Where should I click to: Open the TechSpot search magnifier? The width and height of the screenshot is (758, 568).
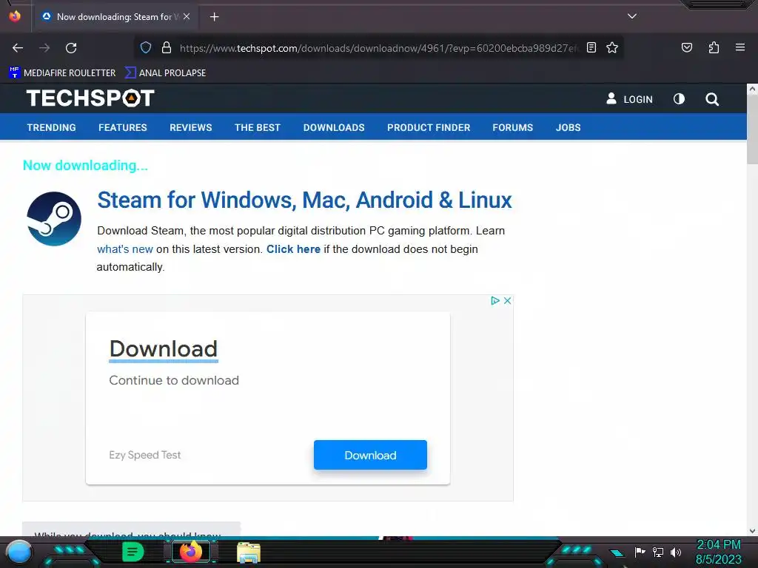(711, 99)
